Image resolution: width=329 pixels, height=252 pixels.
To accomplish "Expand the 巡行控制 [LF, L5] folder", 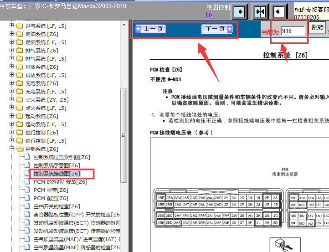I will click(x=11, y=140).
